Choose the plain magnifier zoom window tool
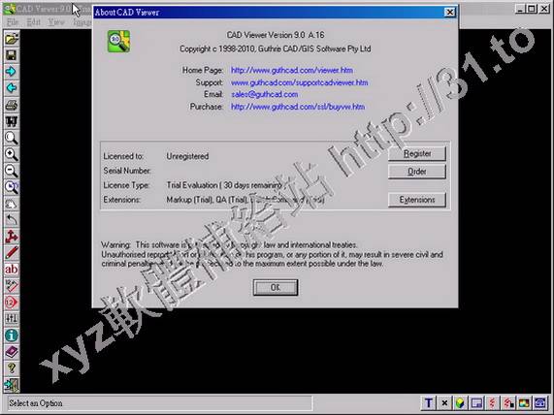The height and width of the screenshot is (415, 554). pyautogui.click(x=12, y=138)
